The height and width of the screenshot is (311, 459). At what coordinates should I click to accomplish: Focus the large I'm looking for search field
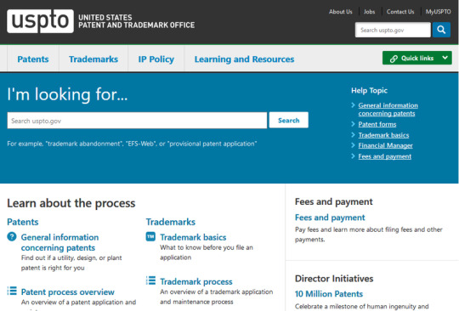[137, 121]
